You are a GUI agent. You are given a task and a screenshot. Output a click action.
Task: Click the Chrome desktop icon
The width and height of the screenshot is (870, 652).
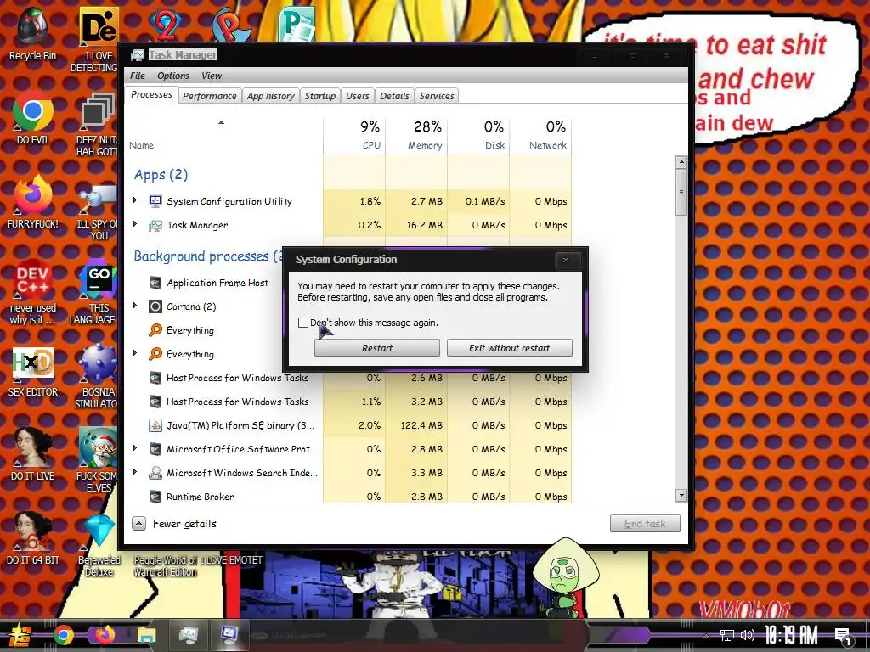click(x=33, y=118)
